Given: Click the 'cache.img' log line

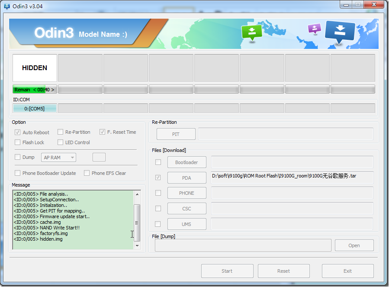Looking at the screenshot, I should (x=37, y=222).
